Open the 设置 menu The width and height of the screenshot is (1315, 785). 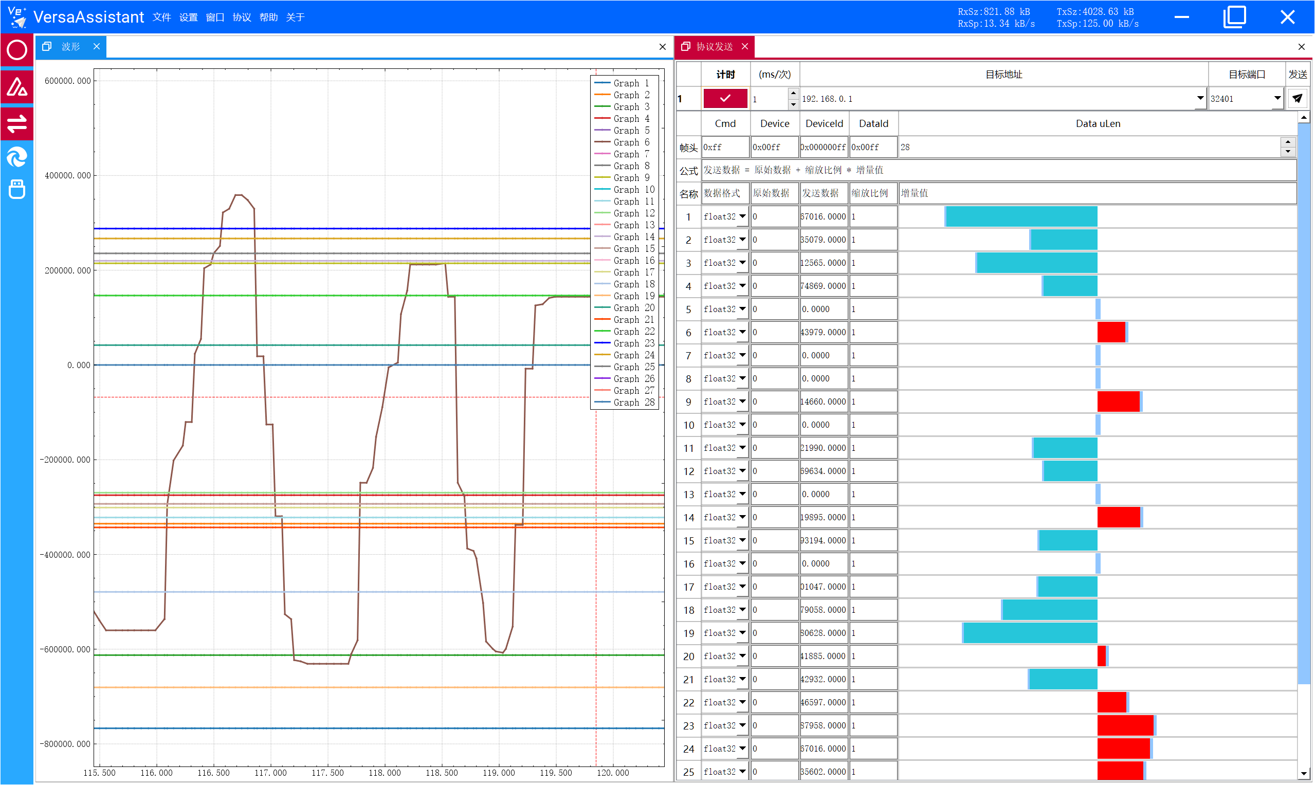188,17
